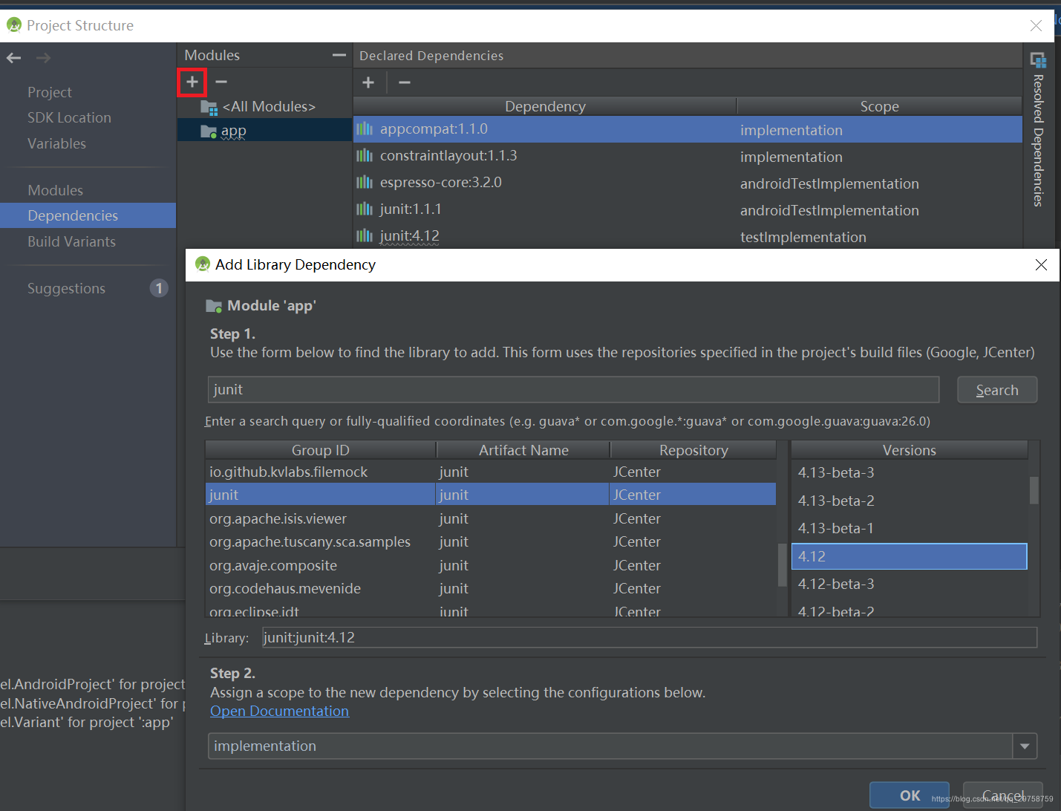1061x811 pixels.
Task: Open the Resolved Dependencies side panel
Action: pyautogui.click(x=1038, y=129)
